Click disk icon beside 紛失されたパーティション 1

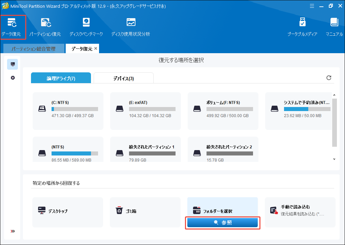(x=120, y=153)
